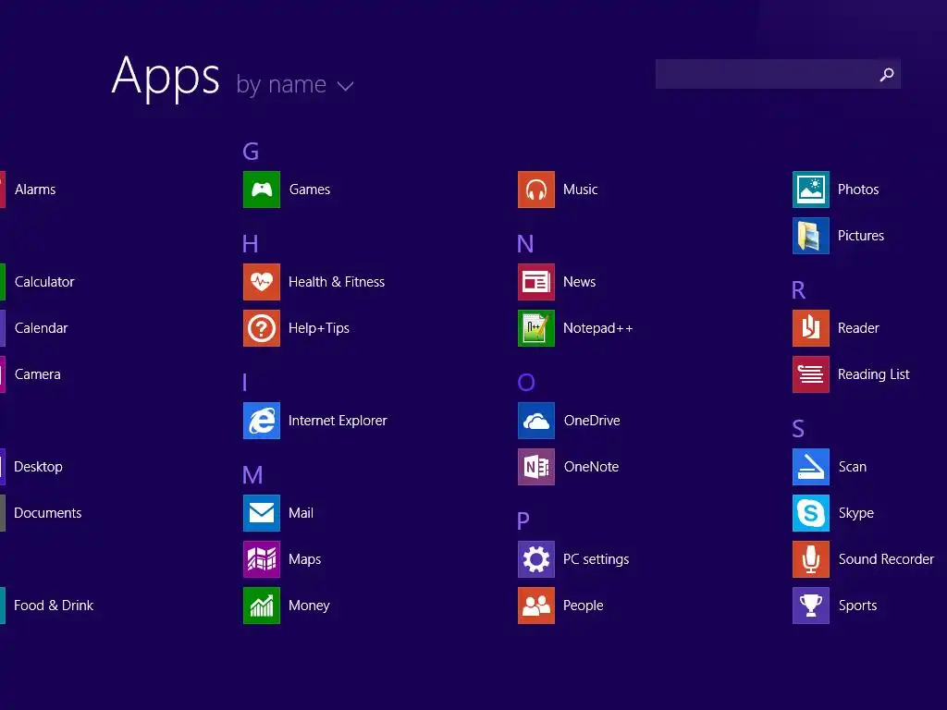Open the People app icon
Screen dimensions: 947x710
(x=536, y=606)
